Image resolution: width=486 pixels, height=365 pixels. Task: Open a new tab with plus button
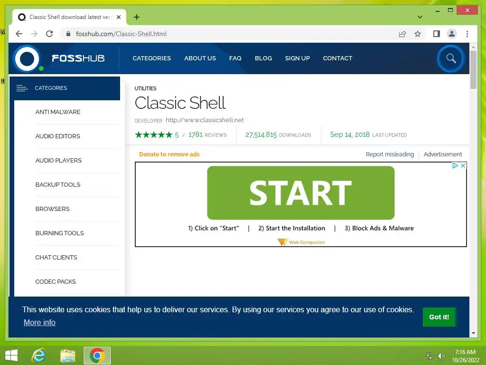pyautogui.click(x=137, y=17)
